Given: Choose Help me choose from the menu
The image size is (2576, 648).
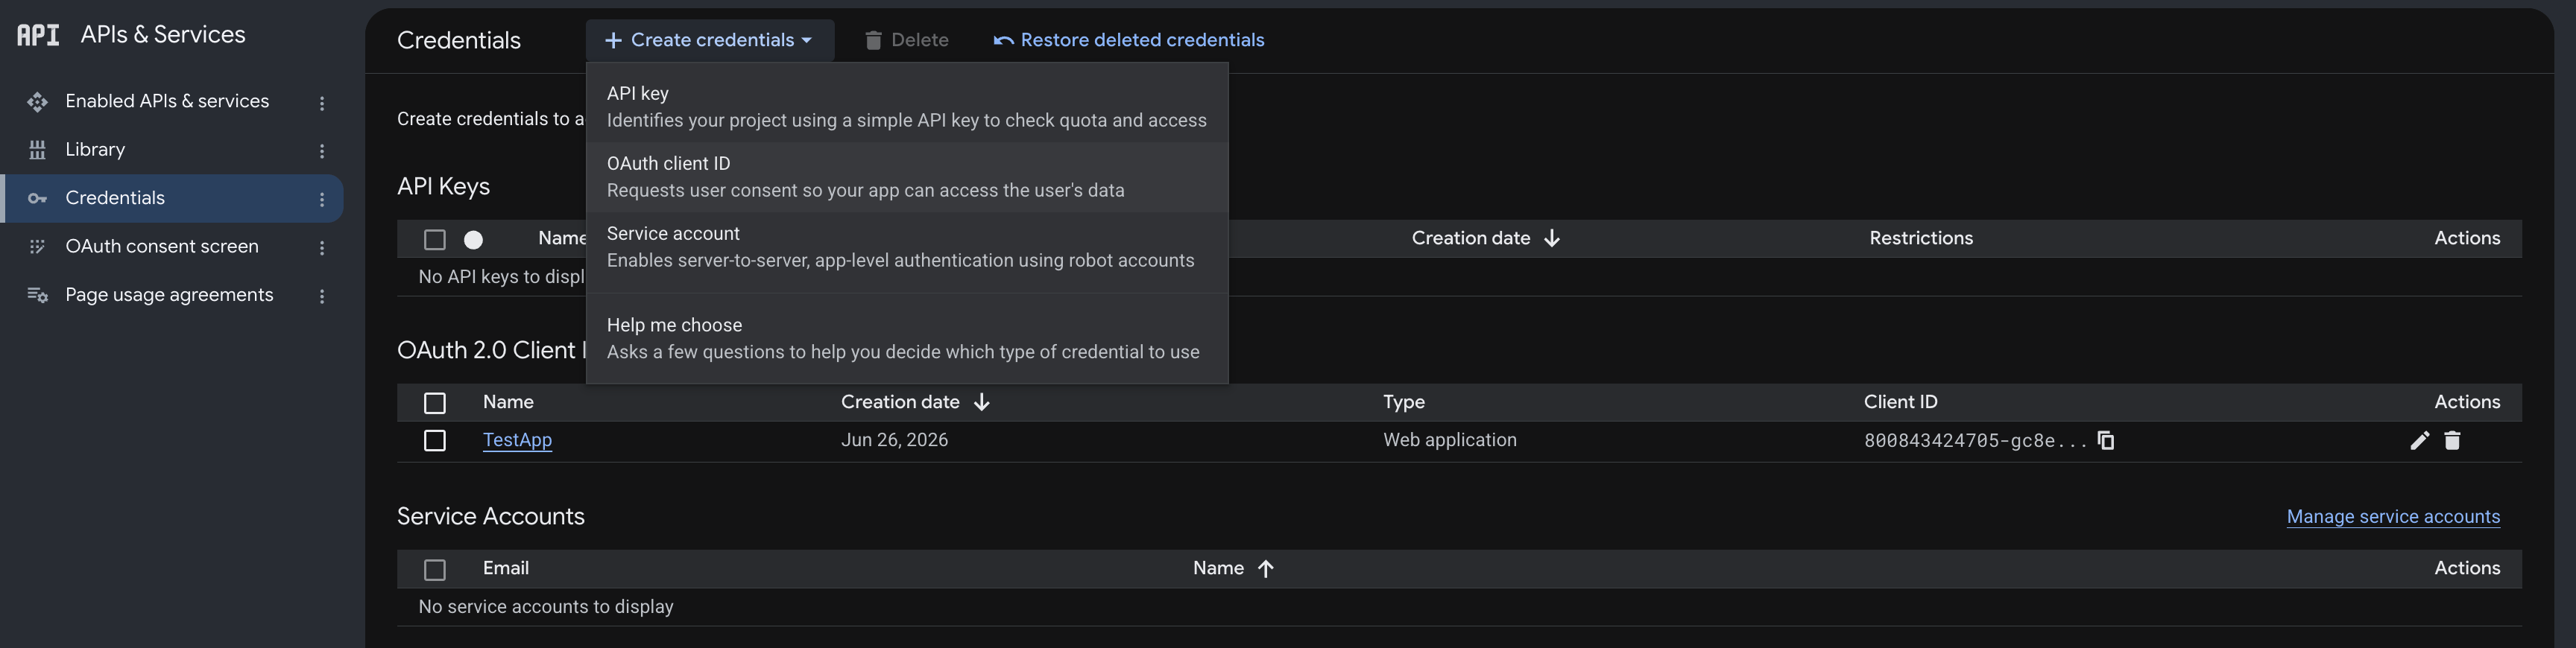Looking at the screenshot, I should tap(907, 338).
